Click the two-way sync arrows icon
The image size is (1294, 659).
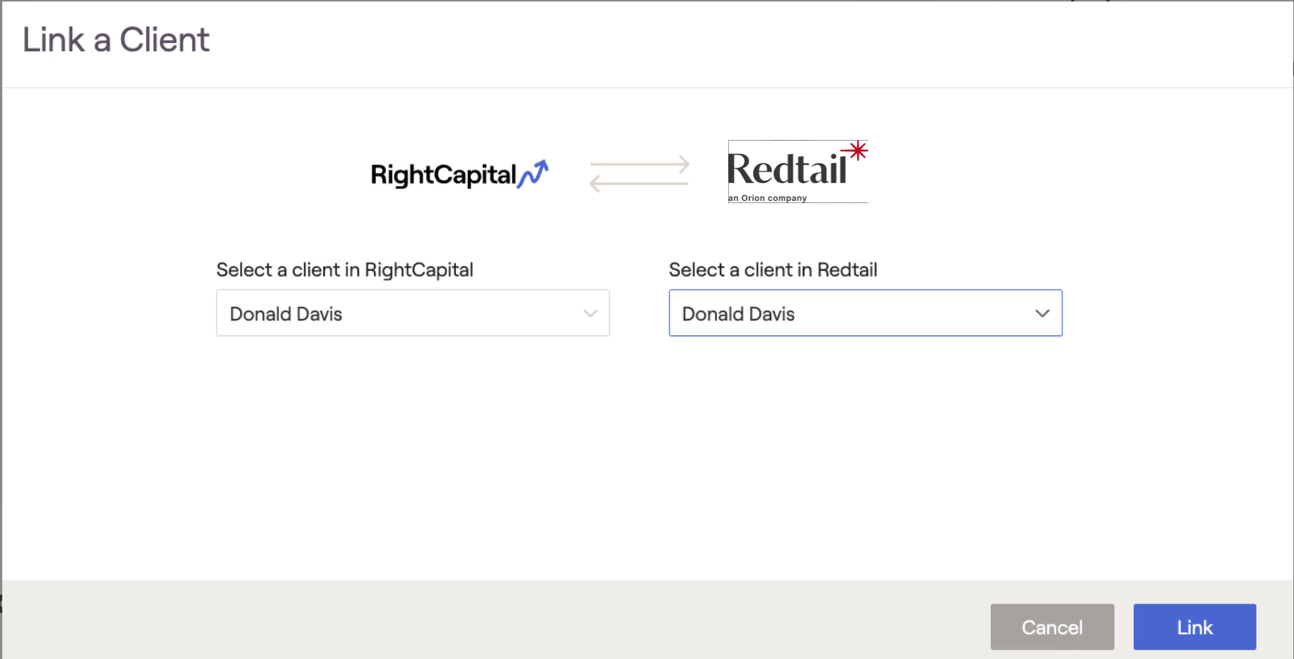coord(639,174)
